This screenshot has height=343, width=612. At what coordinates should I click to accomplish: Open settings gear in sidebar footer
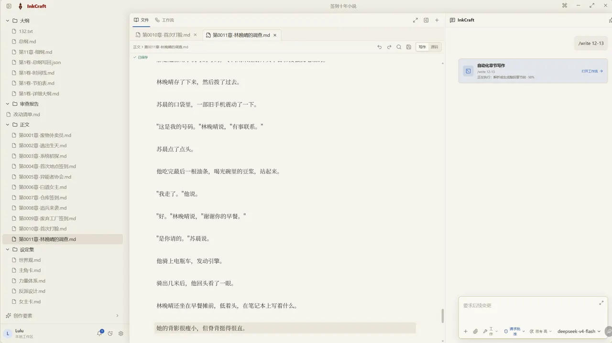click(x=121, y=333)
